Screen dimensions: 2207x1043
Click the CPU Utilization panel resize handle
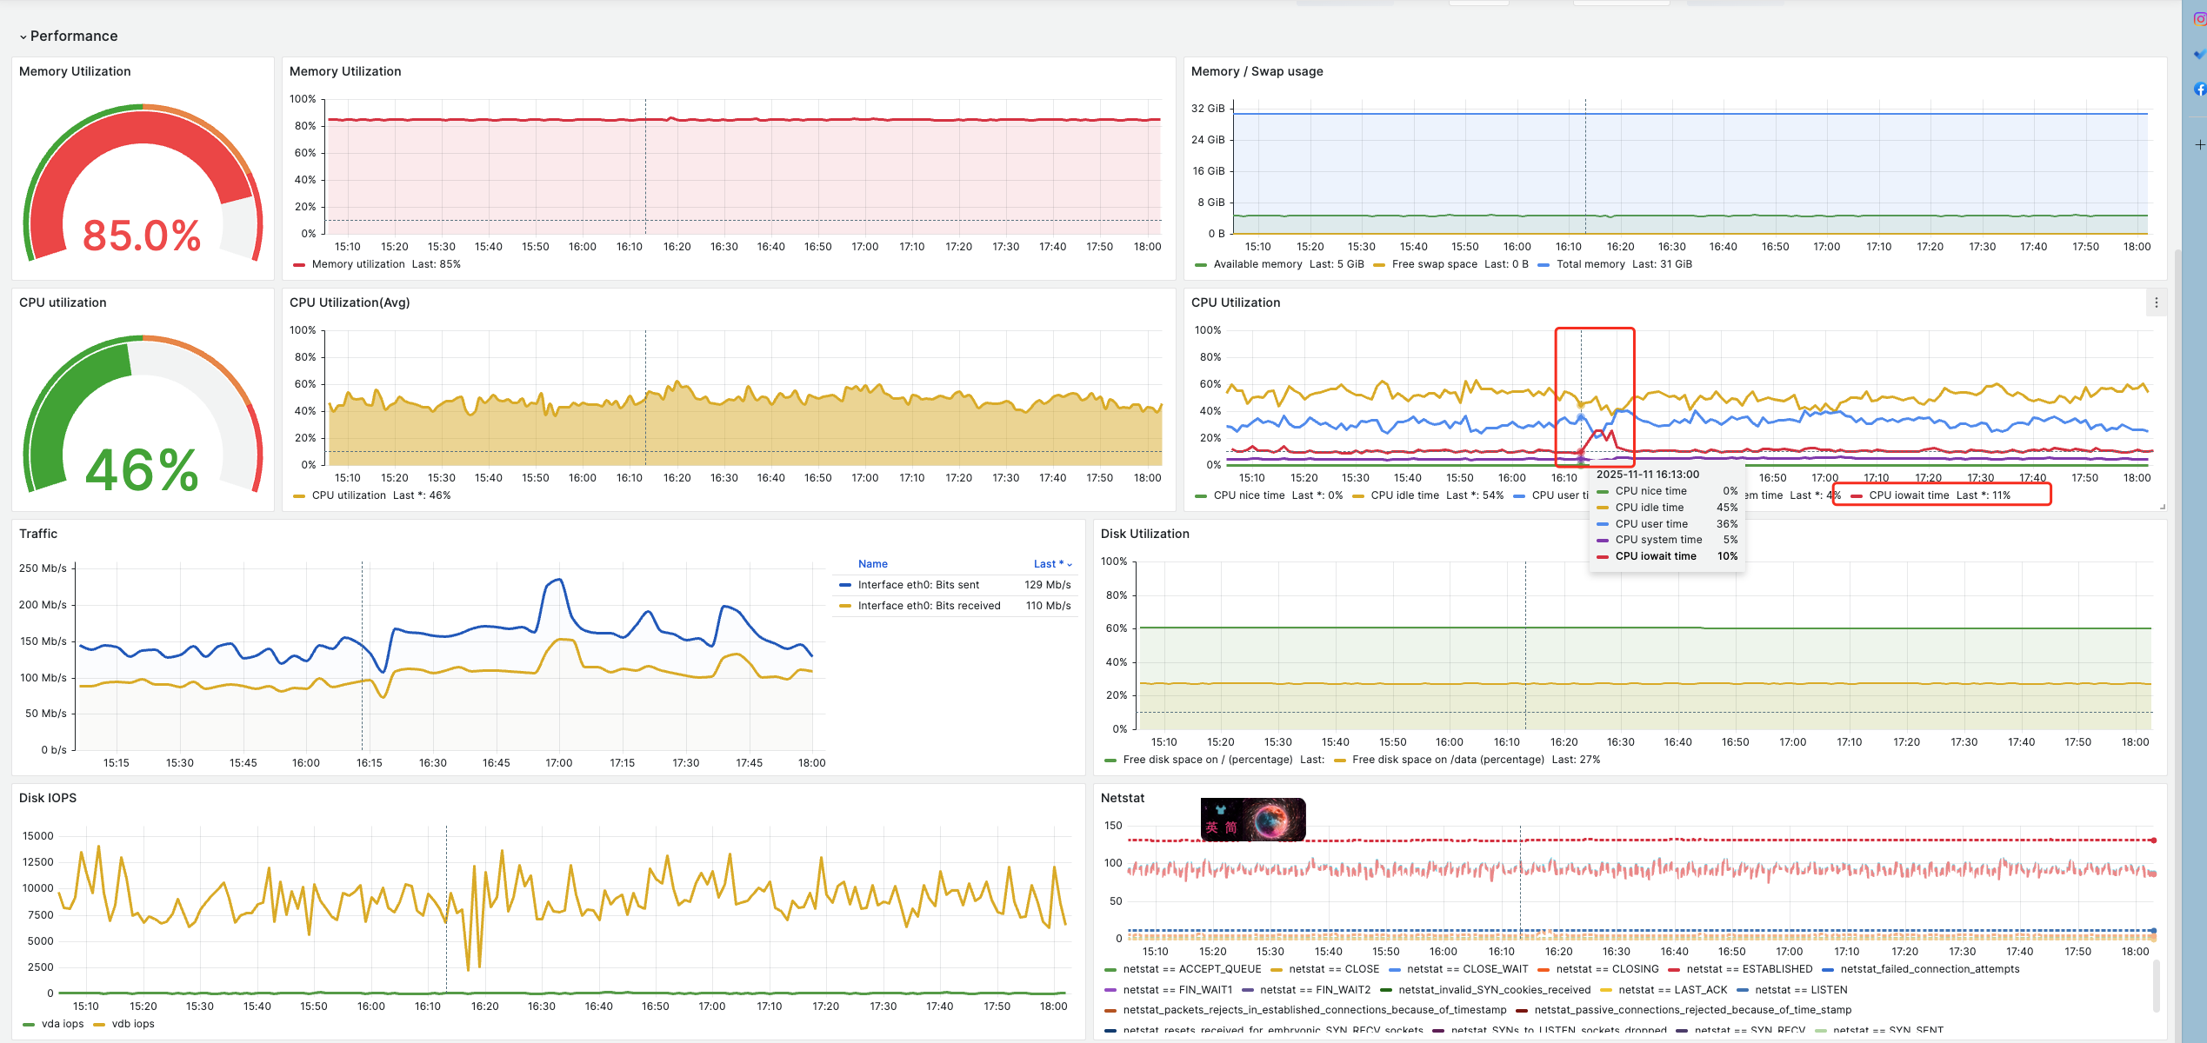pyautogui.click(x=2162, y=506)
